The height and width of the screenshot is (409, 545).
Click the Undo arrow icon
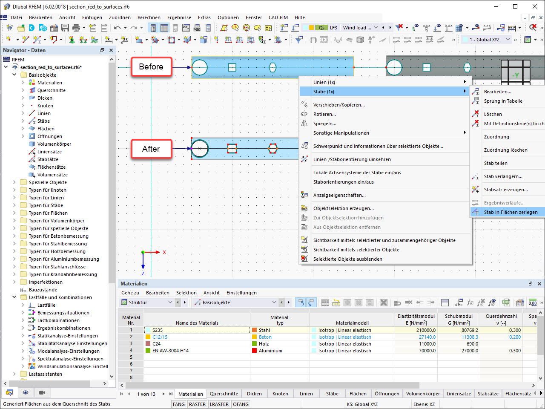tap(118, 28)
